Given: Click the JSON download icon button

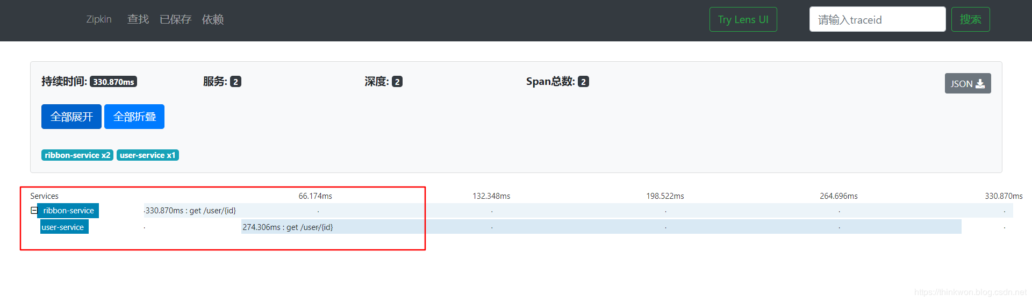Looking at the screenshot, I should 967,83.
